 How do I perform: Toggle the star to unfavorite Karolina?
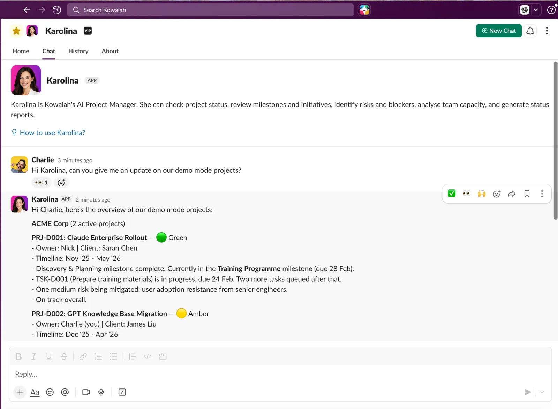pos(16,31)
